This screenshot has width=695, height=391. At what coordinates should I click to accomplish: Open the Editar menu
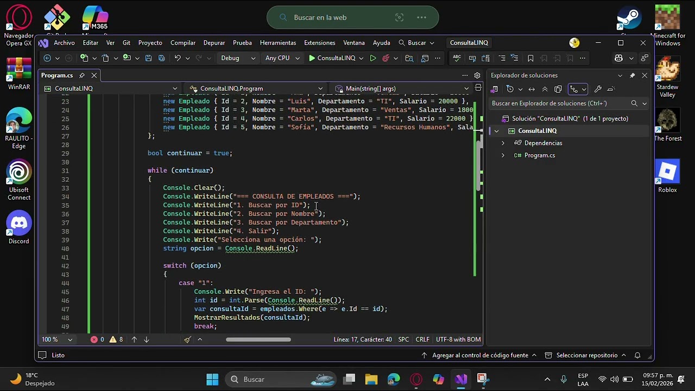(x=91, y=43)
